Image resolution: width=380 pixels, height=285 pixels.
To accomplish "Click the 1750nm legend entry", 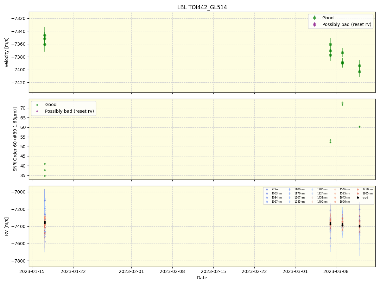I will pyautogui.click(x=364, y=189).
